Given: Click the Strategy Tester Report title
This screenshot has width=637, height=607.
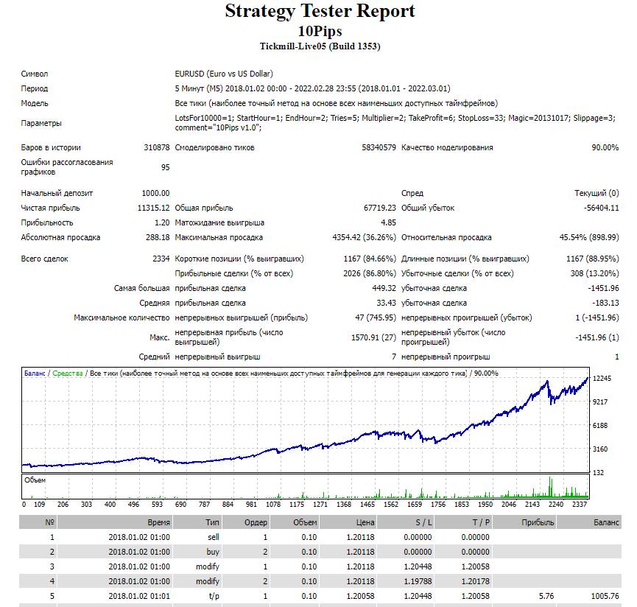Looking at the screenshot, I should click(320, 11).
